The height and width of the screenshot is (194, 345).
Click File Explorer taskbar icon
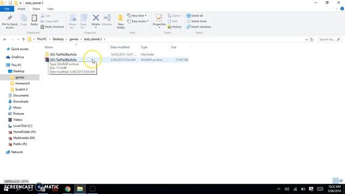click(x=80, y=189)
